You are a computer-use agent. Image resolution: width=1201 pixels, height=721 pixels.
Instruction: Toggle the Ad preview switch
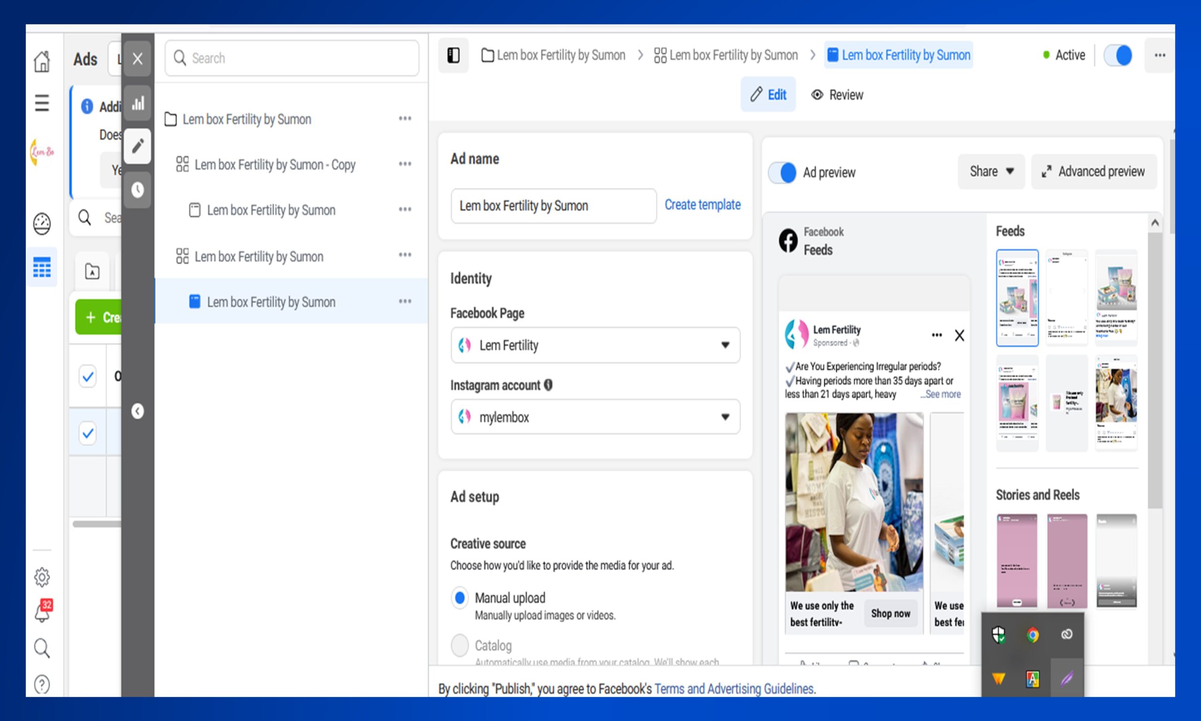[x=782, y=173]
